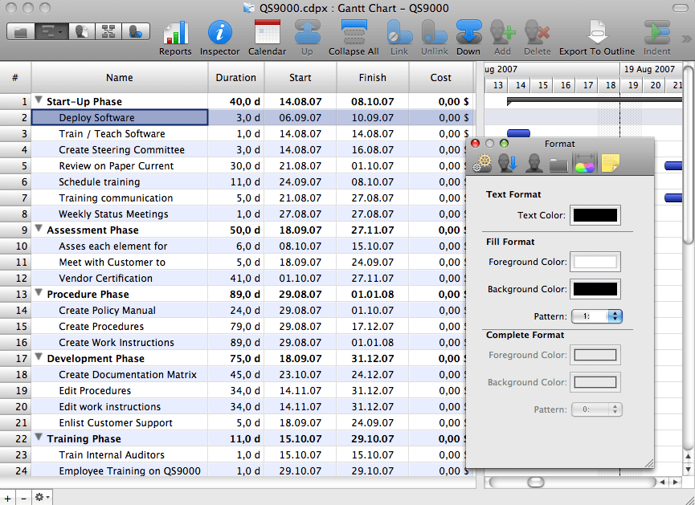Collapse the Assessment Phase group

pos(38,230)
